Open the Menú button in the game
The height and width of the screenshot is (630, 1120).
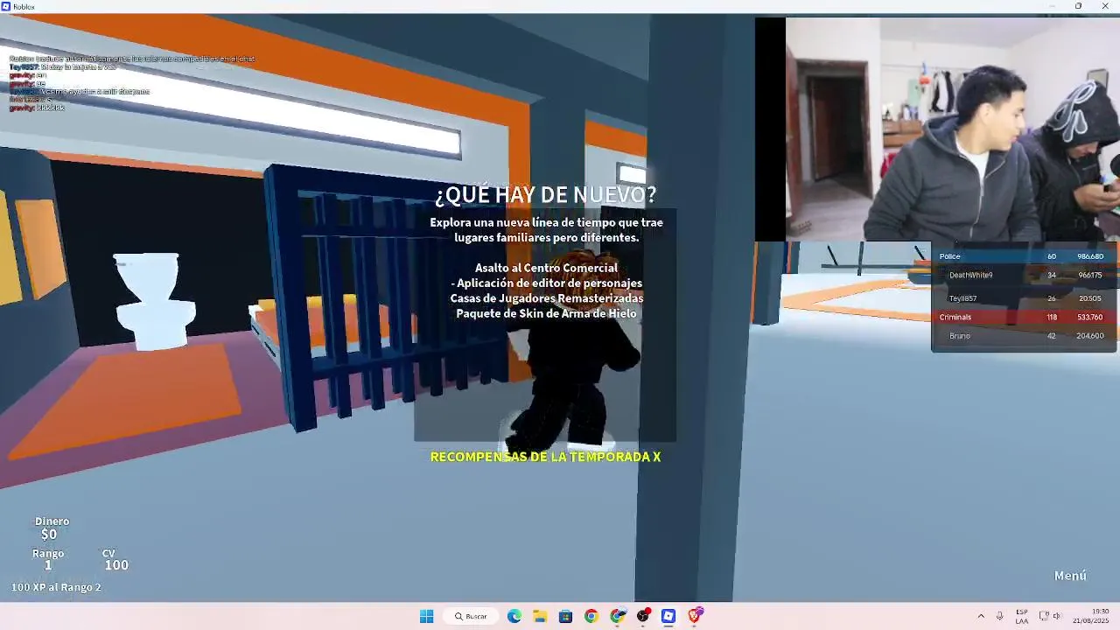1070,576
